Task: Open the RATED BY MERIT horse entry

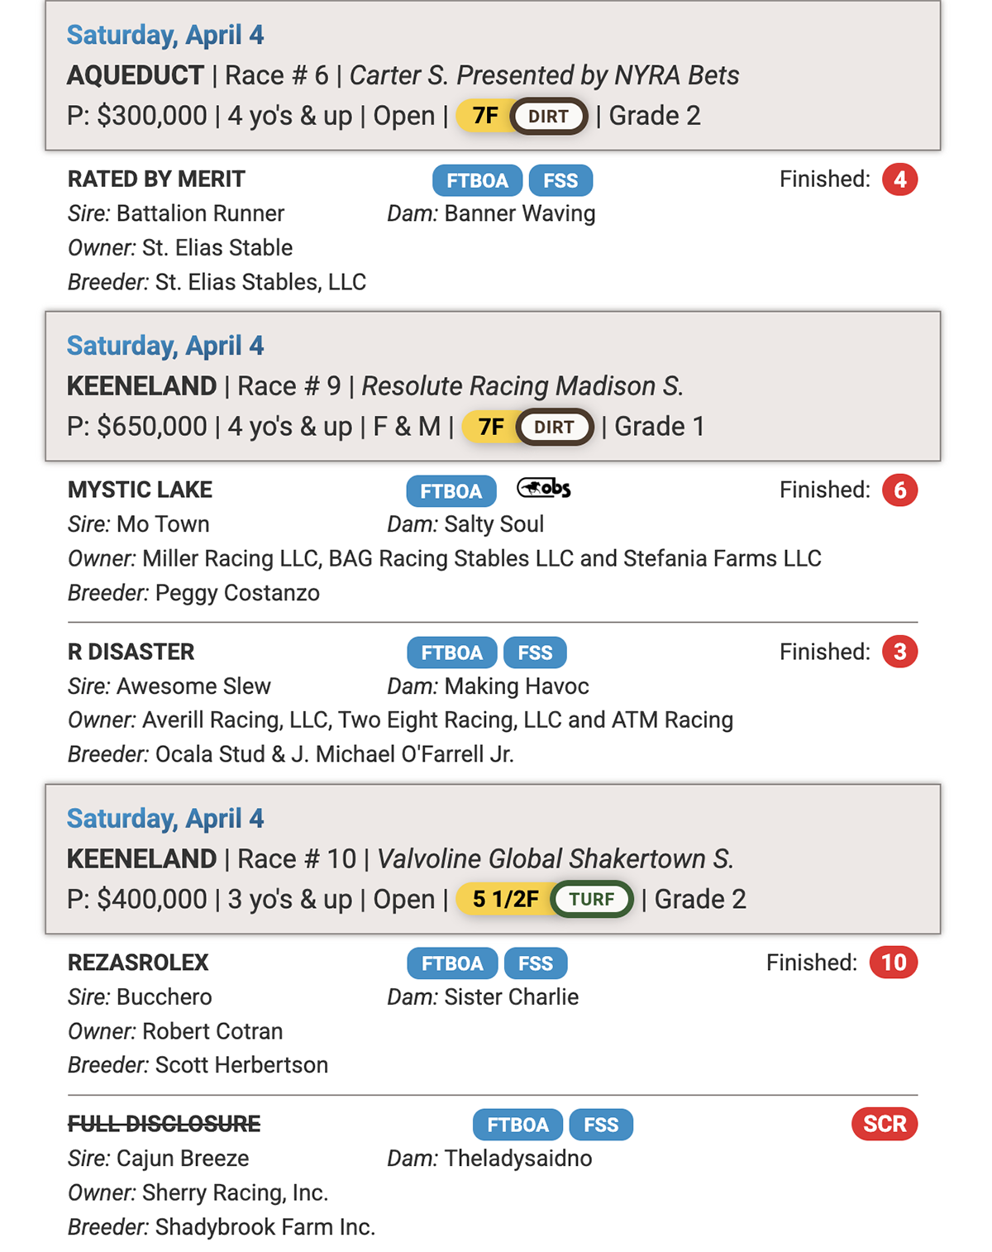Action: [x=156, y=179]
